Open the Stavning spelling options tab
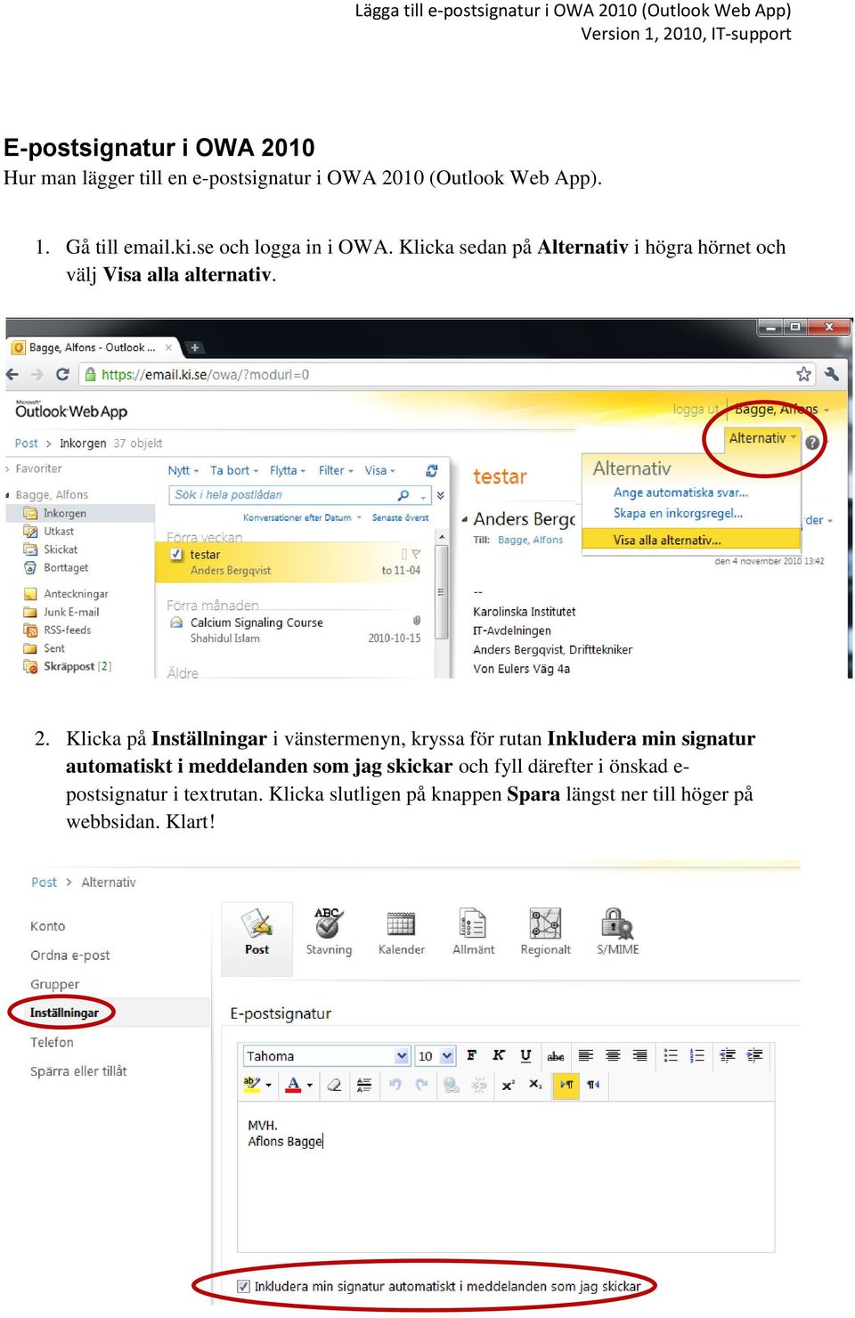Viewport: 855px width, 1318px height. 329,931
